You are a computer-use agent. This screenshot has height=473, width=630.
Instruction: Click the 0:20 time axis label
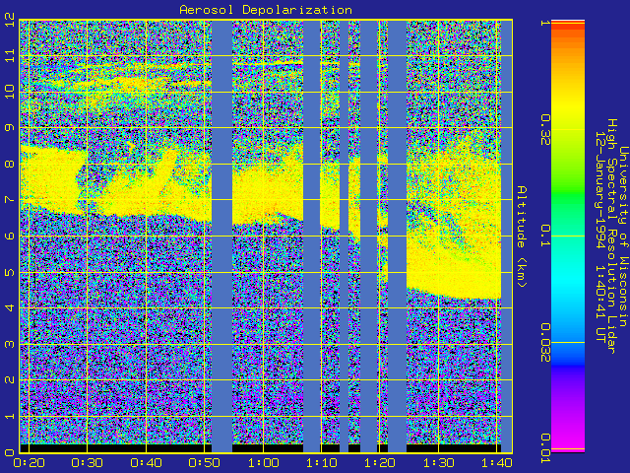[x=29, y=463]
